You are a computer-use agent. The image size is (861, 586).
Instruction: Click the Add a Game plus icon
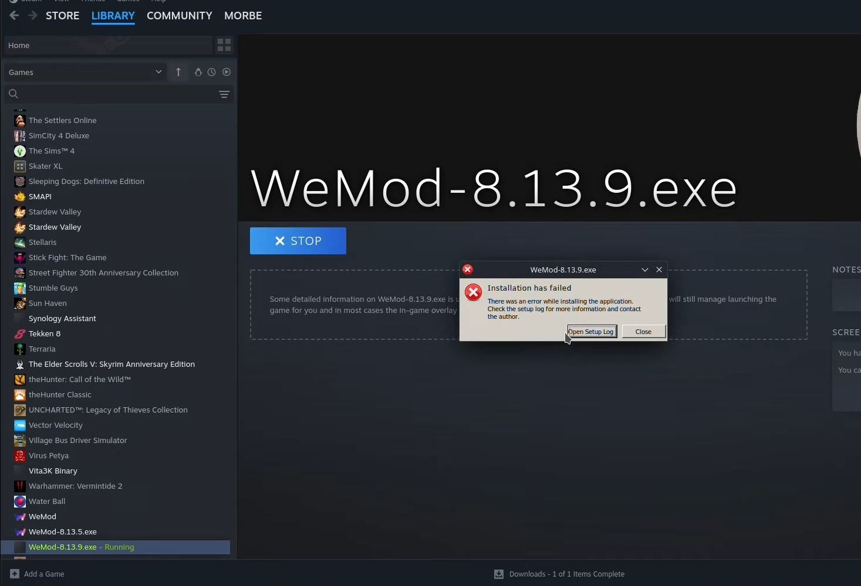(15, 574)
